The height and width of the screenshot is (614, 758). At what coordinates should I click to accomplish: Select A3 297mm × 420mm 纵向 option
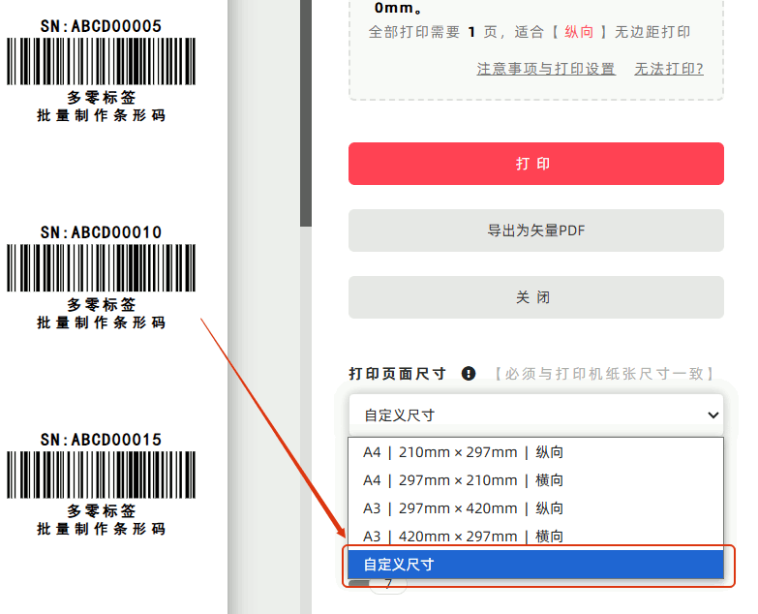coord(535,508)
